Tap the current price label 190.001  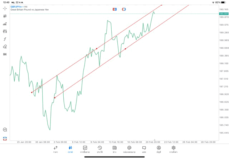(x=223, y=14)
